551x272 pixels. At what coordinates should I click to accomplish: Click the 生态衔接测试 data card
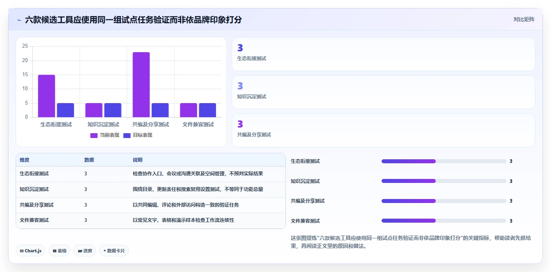pyautogui.click(x=384, y=54)
